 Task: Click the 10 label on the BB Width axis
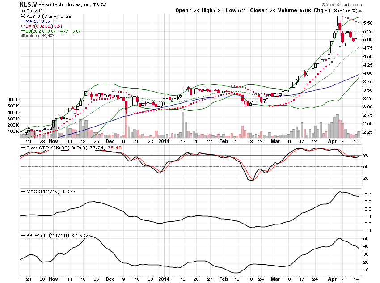366,270
